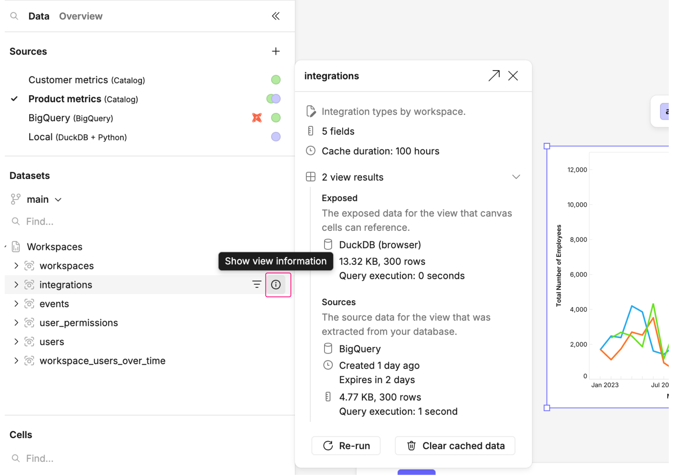Click Clear cached data button
674x476 pixels.
[455, 446]
